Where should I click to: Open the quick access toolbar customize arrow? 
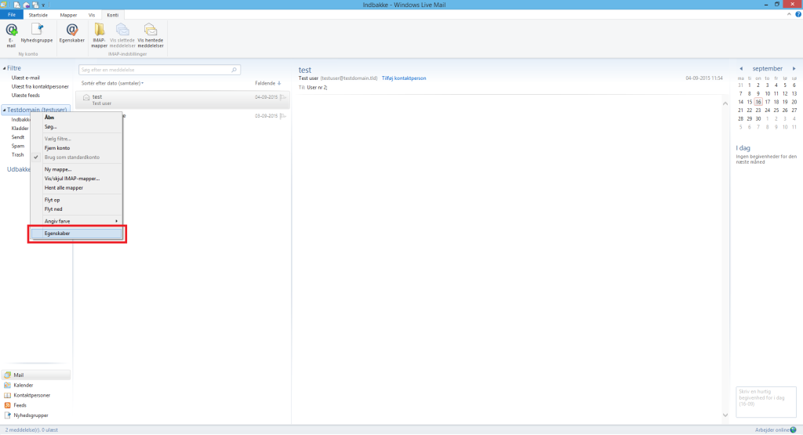click(x=43, y=5)
